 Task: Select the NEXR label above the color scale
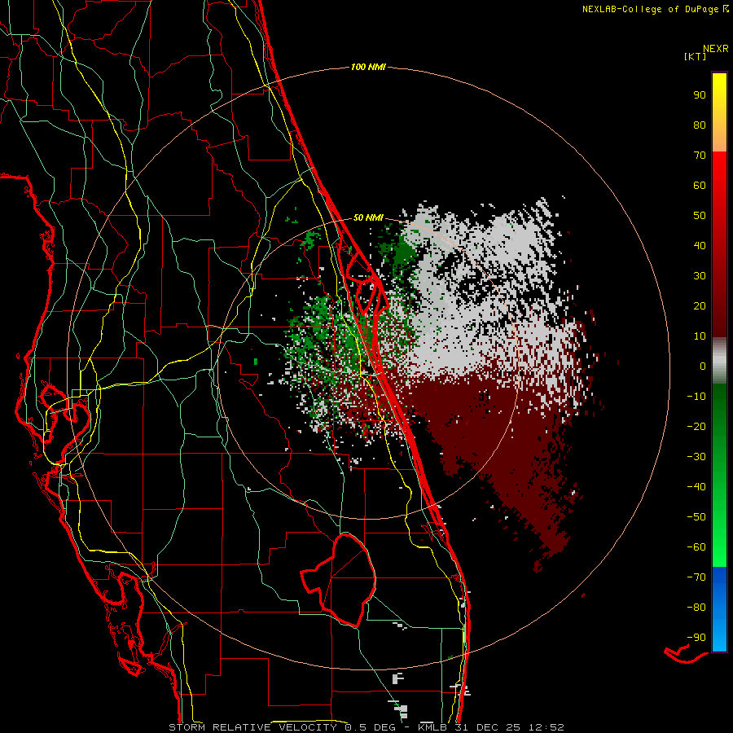[x=715, y=49]
